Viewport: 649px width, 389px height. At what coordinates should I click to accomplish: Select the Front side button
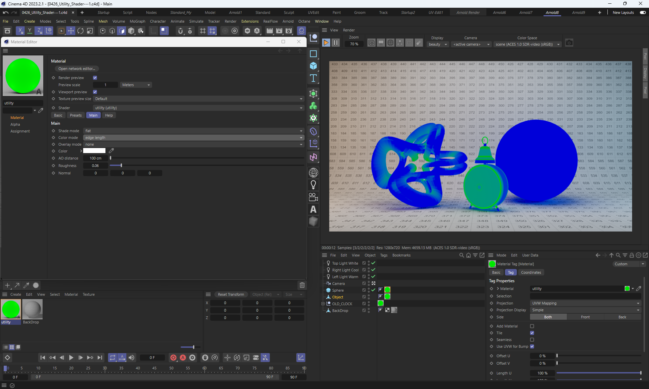point(585,317)
